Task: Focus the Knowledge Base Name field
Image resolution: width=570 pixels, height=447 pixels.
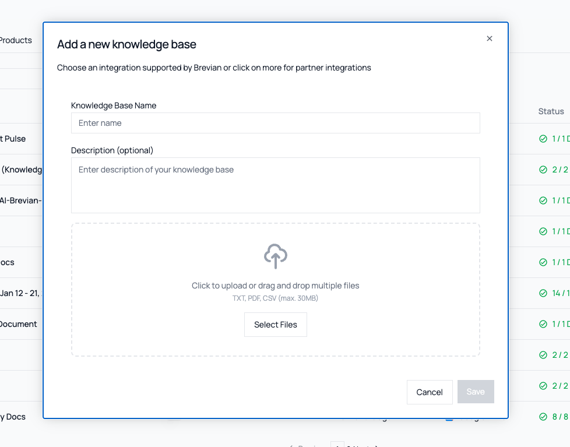Action: click(275, 123)
